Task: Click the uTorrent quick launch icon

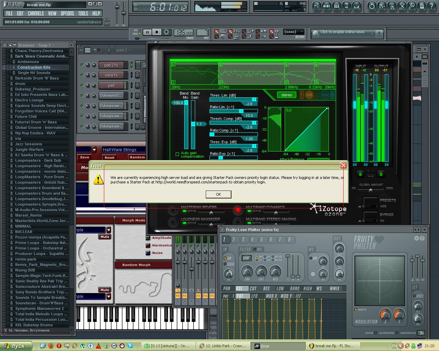Action: 83,346
